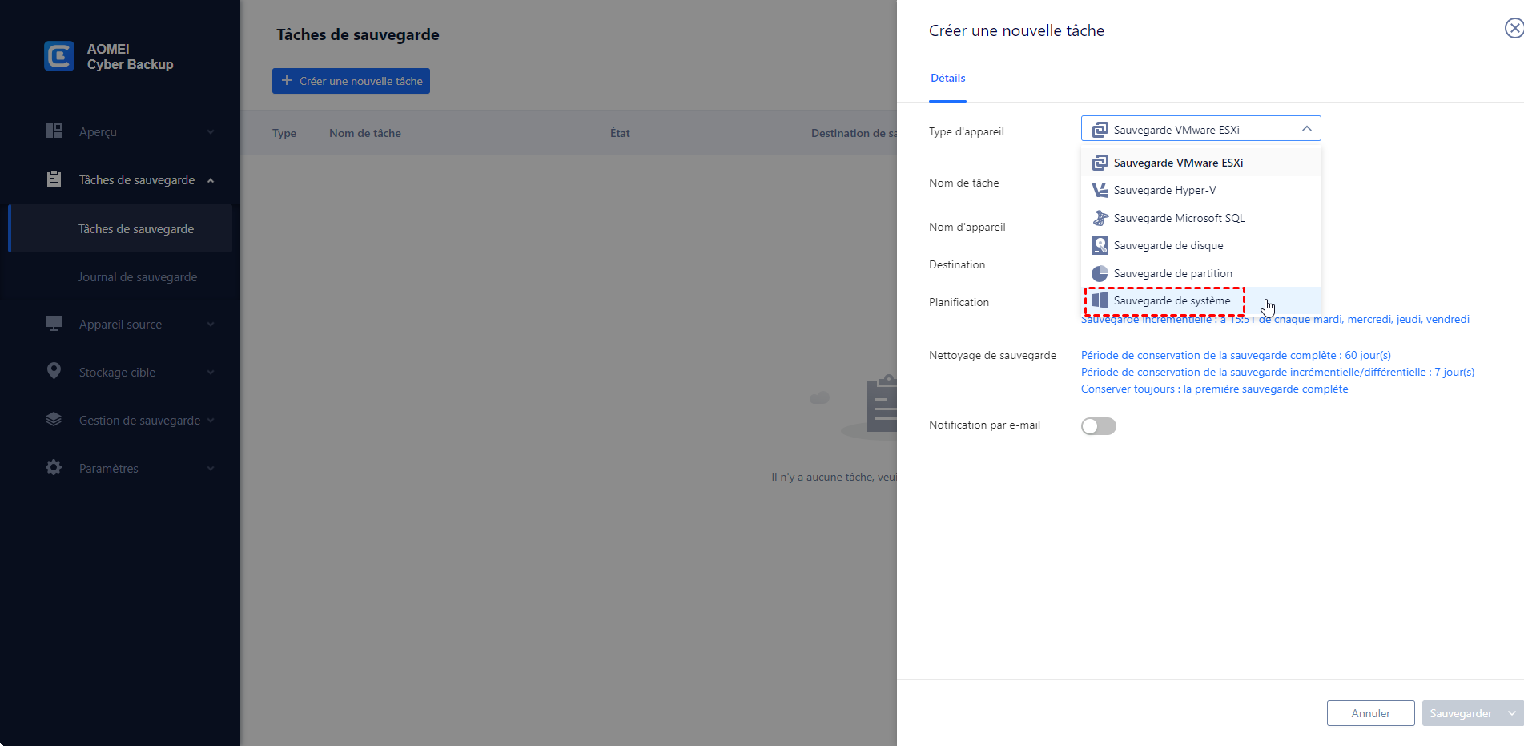Collapse the Tâches de sauvegarde sidebar section

[211, 180]
